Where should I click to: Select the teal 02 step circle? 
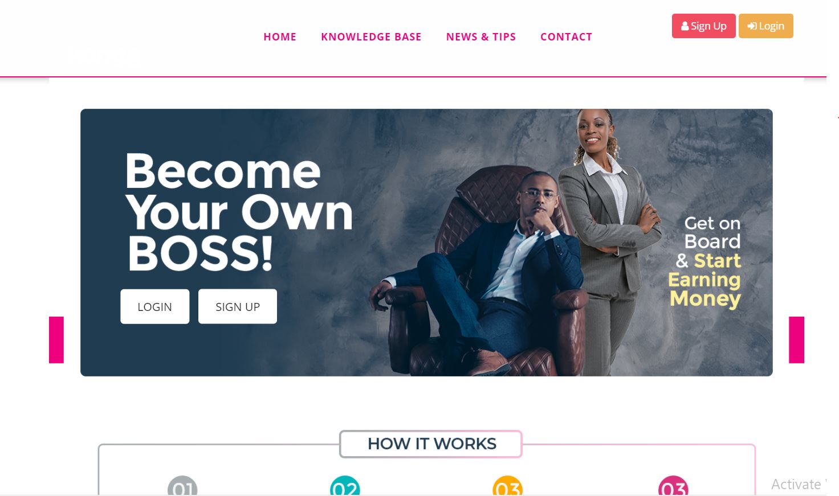point(345,485)
